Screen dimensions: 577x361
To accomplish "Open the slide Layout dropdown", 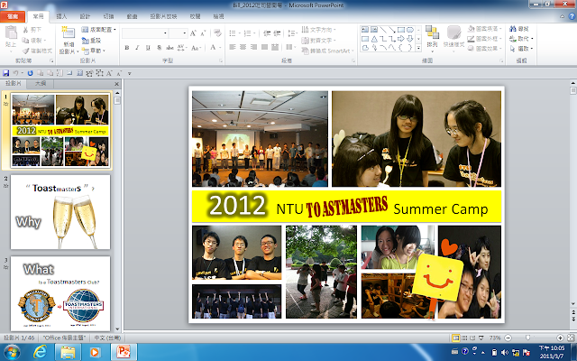I will (x=98, y=30).
